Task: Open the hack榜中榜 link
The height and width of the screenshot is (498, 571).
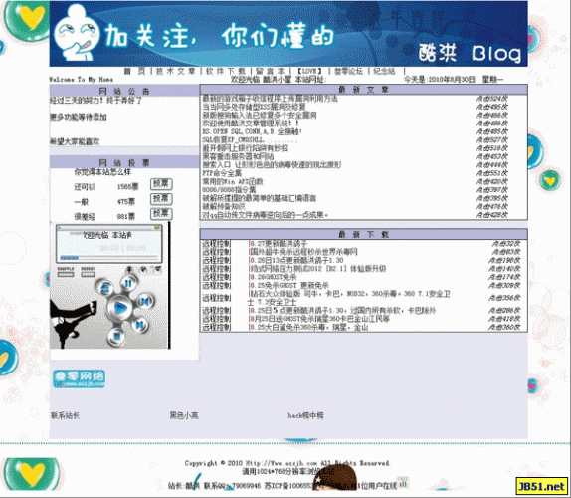Action: pyautogui.click(x=305, y=415)
